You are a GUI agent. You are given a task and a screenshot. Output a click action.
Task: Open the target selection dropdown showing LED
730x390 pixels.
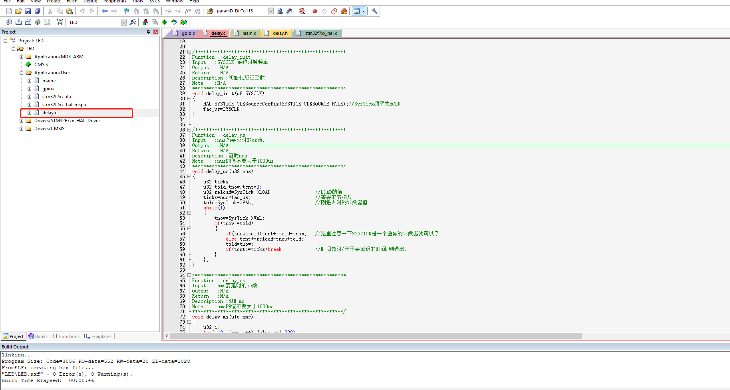[123, 22]
